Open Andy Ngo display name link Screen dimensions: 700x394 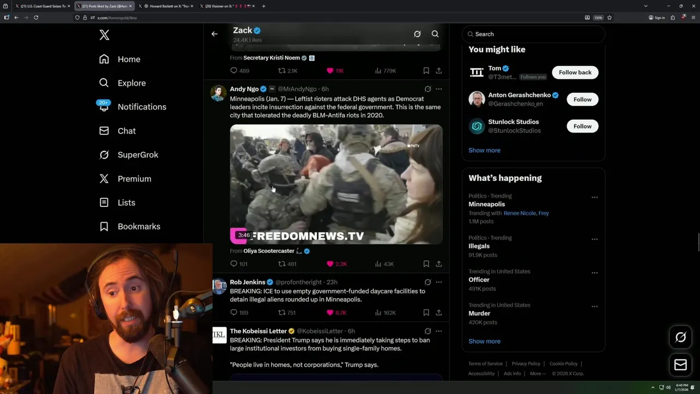(244, 89)
